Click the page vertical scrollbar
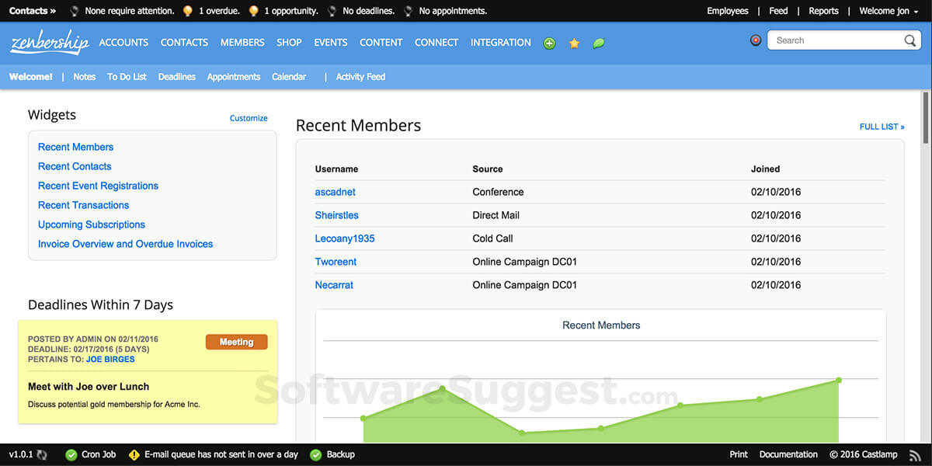The image size is (932, 466). tap(925, 116)
